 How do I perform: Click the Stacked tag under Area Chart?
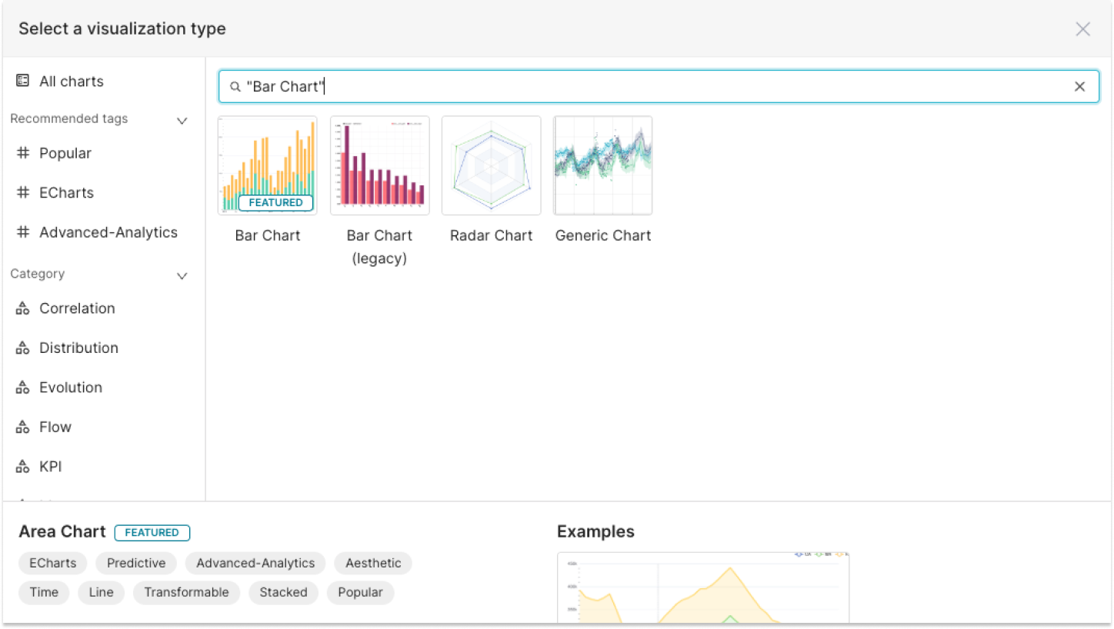pos(283,592)
